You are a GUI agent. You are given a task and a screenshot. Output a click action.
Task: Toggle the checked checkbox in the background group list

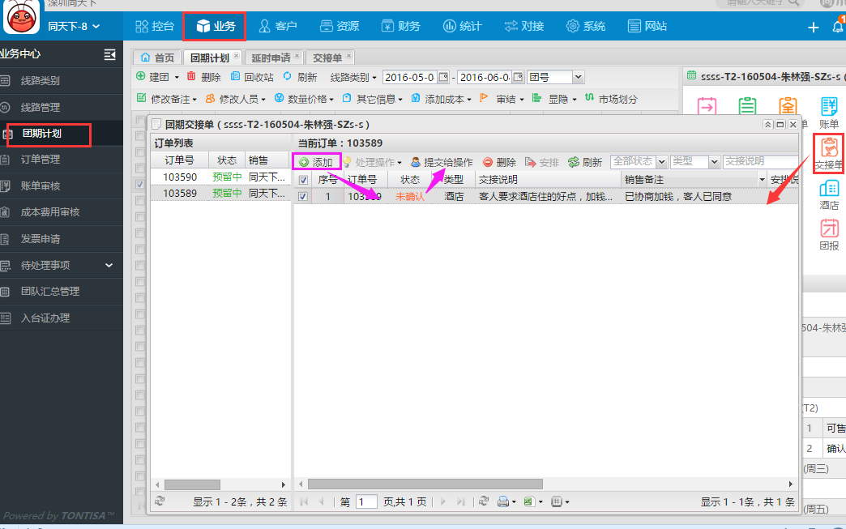tap(139, 185)
